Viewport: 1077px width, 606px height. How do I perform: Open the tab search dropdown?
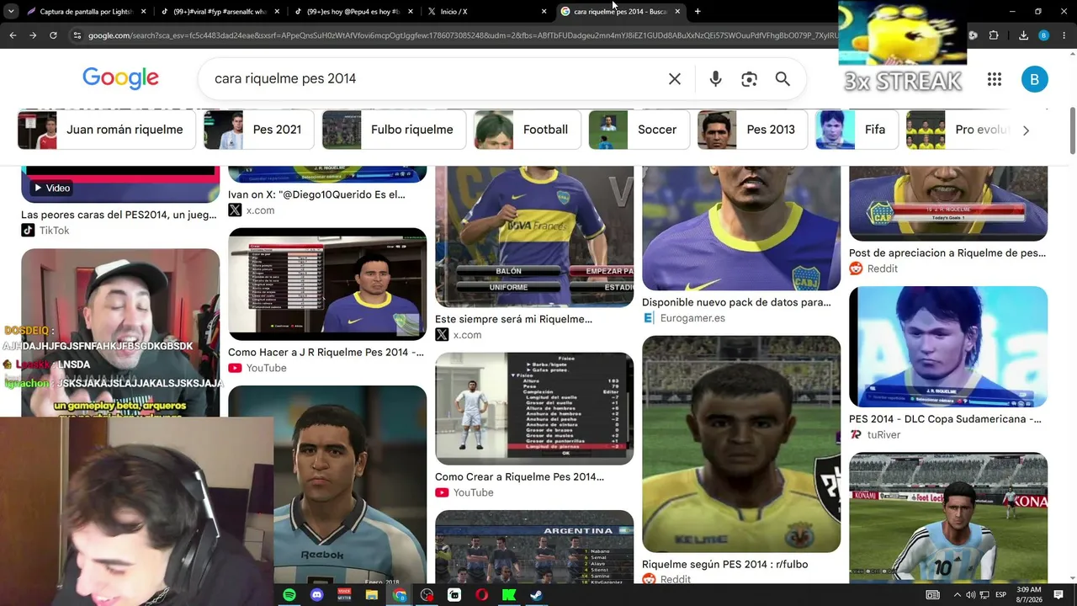11,11
